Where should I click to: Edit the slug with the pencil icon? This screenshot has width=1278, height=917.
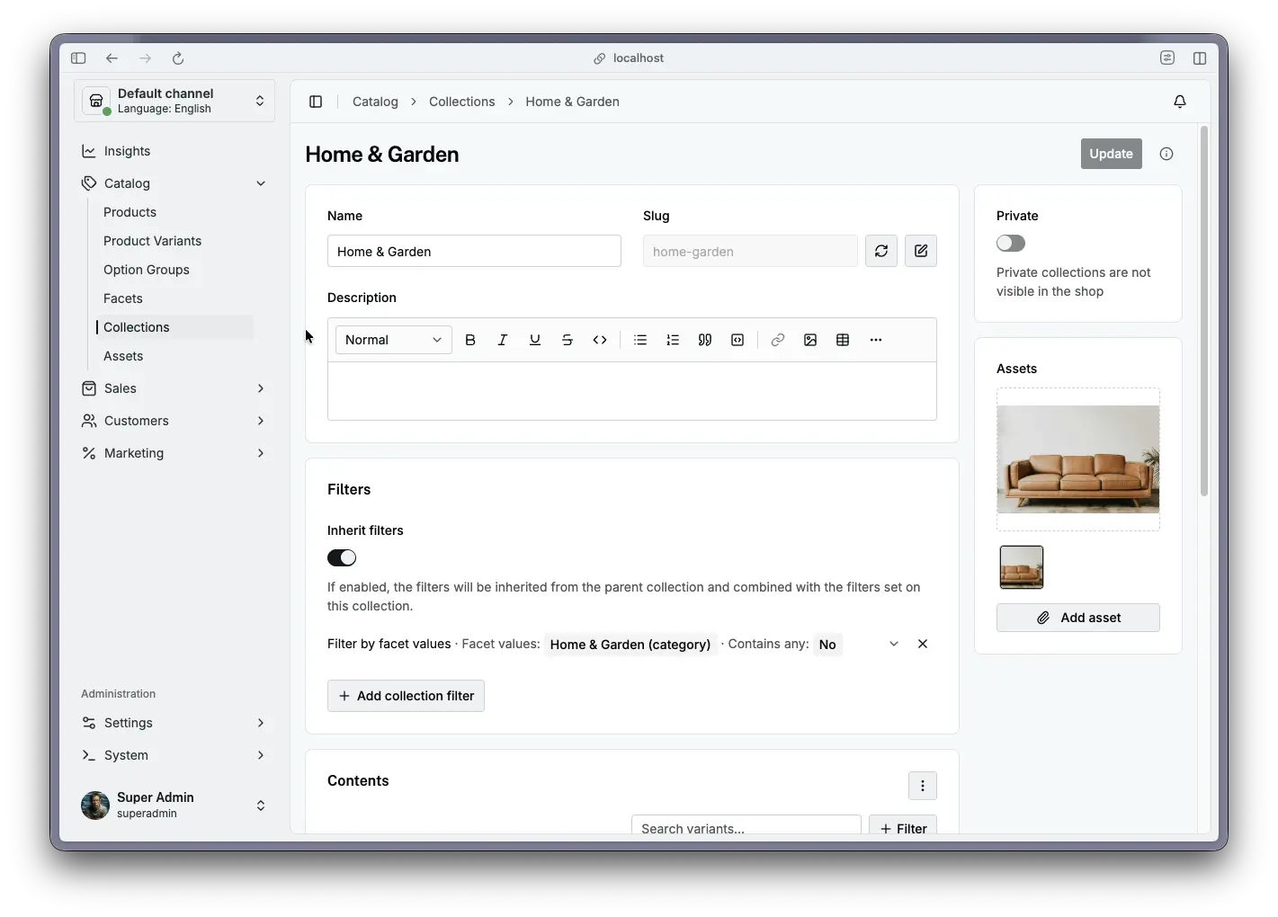[x=921, y=251]
